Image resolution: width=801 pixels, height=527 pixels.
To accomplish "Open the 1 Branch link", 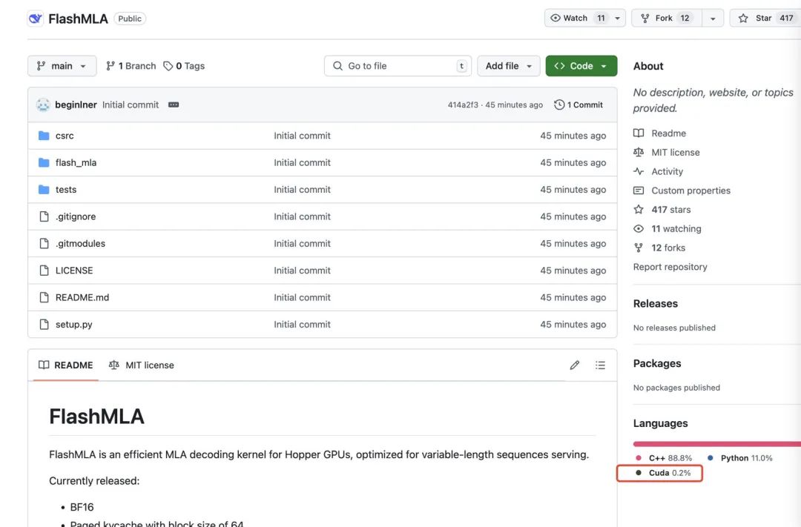I will [x=131, y=66].
